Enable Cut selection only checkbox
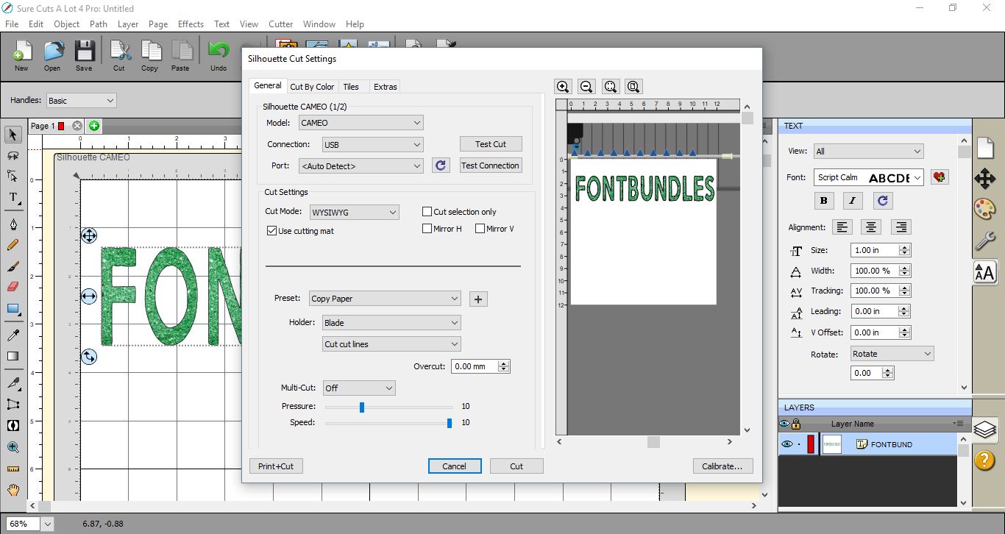The height and width of the screenshot is (534, 1005). [x=427, y=212]
